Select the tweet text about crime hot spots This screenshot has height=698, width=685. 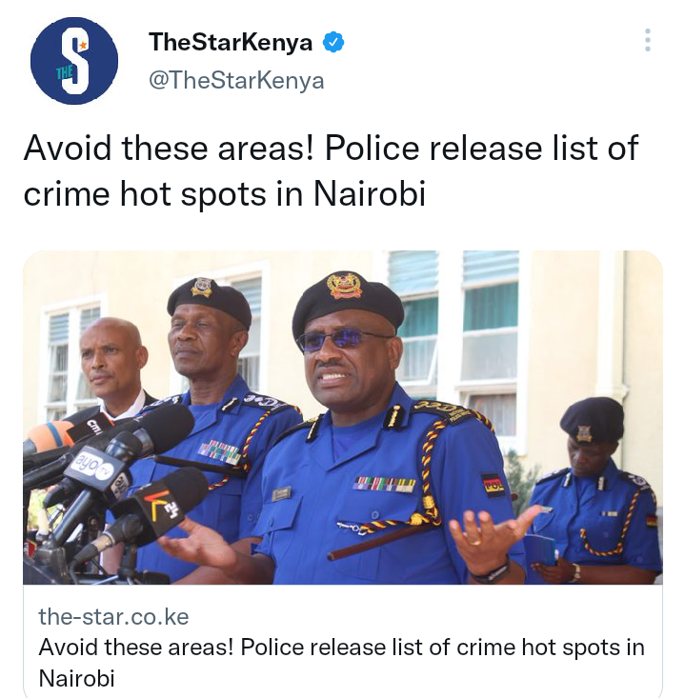[331, 171]
